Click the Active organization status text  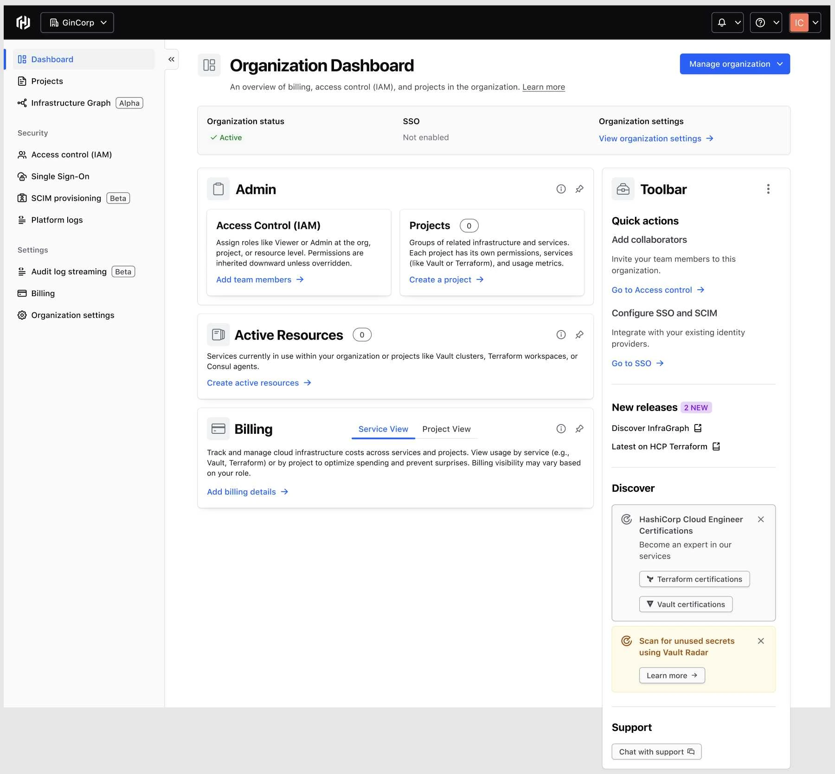[x=226, y=138]
